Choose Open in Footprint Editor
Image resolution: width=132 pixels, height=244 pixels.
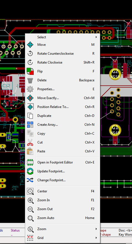click(63, 162)
